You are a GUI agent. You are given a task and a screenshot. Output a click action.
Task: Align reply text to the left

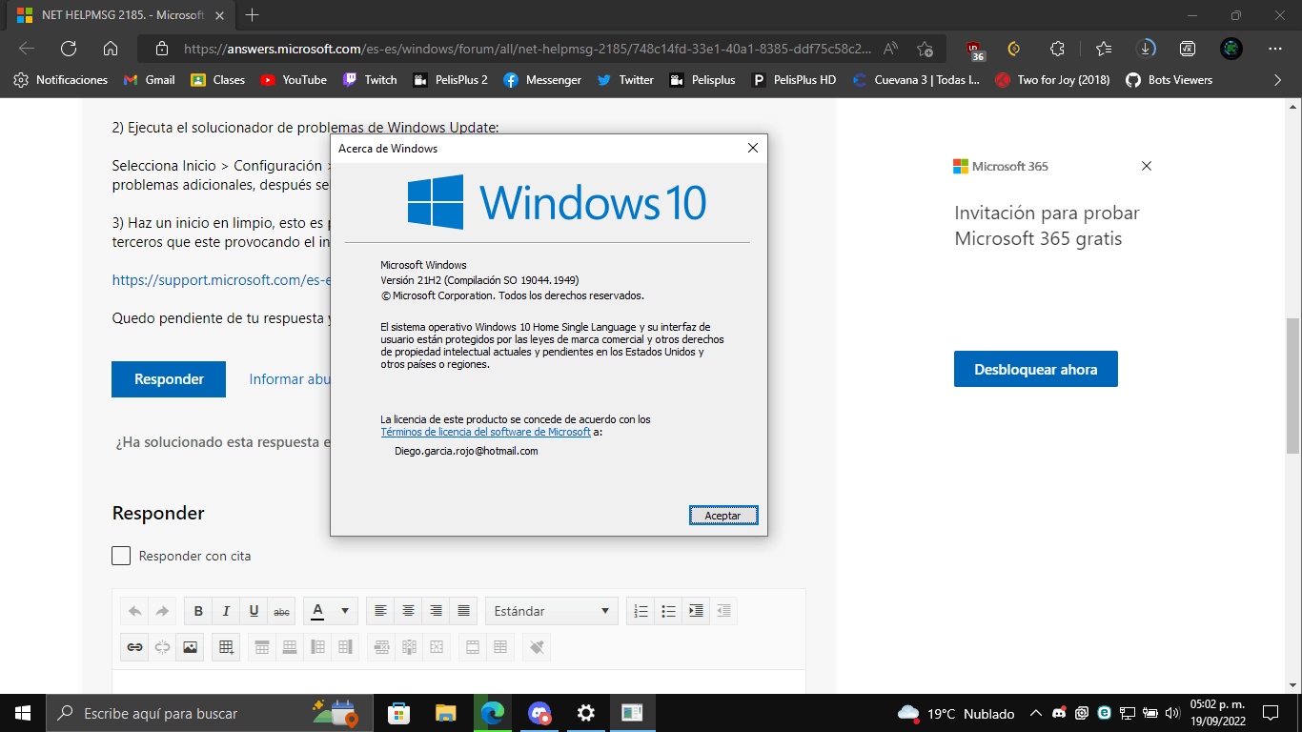pyautogui.click(x=380, y=611)
